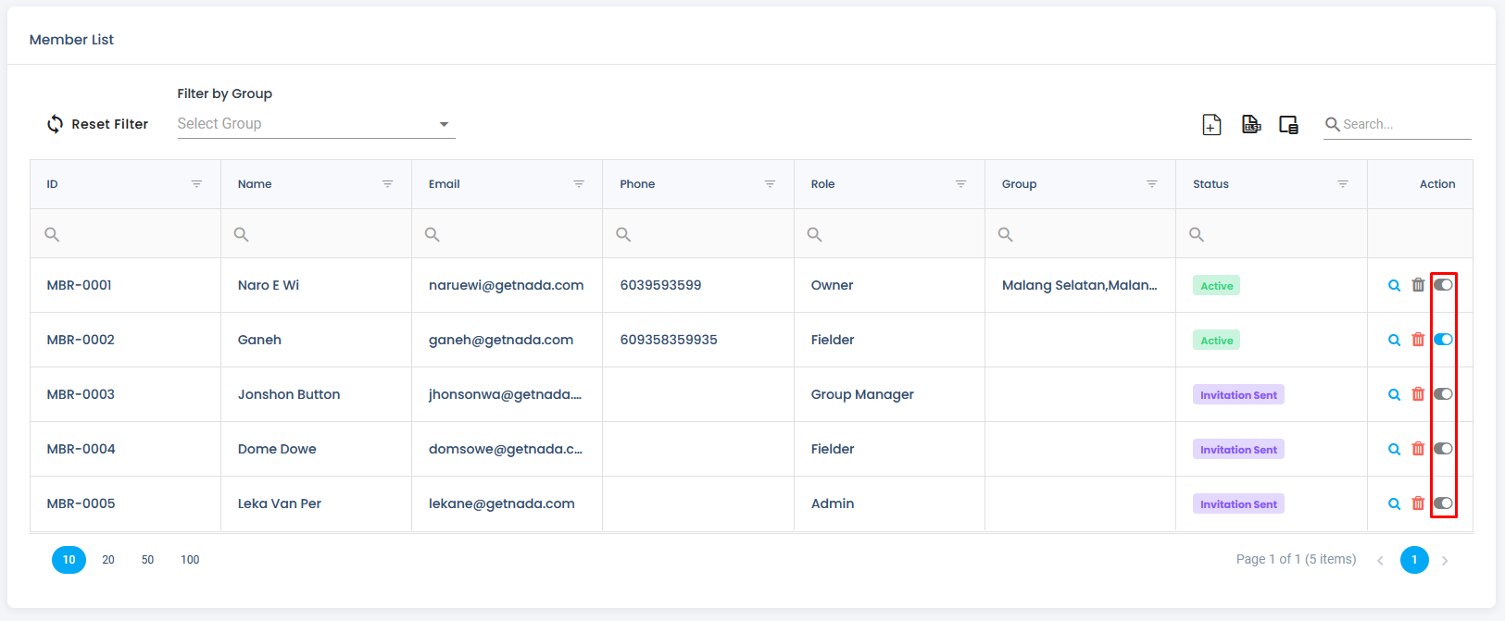Image resolution: width=1505 pixels, height=621 pixels.
Task: Click the previous page arrow
Action: [1380, 560]
